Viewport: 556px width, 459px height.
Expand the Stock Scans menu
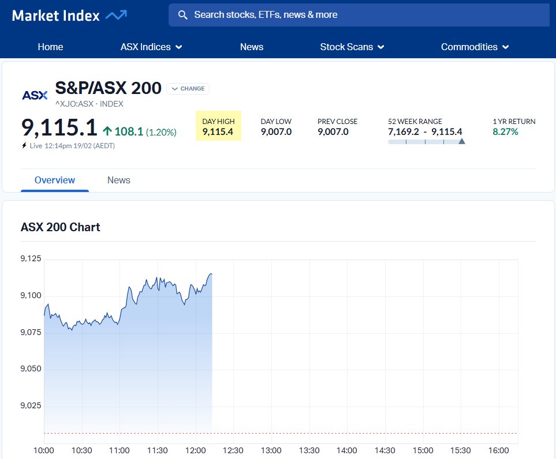click(352, 47)
